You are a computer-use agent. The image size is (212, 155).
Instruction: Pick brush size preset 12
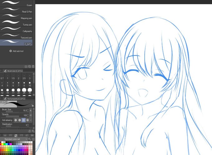click(2, 91)
